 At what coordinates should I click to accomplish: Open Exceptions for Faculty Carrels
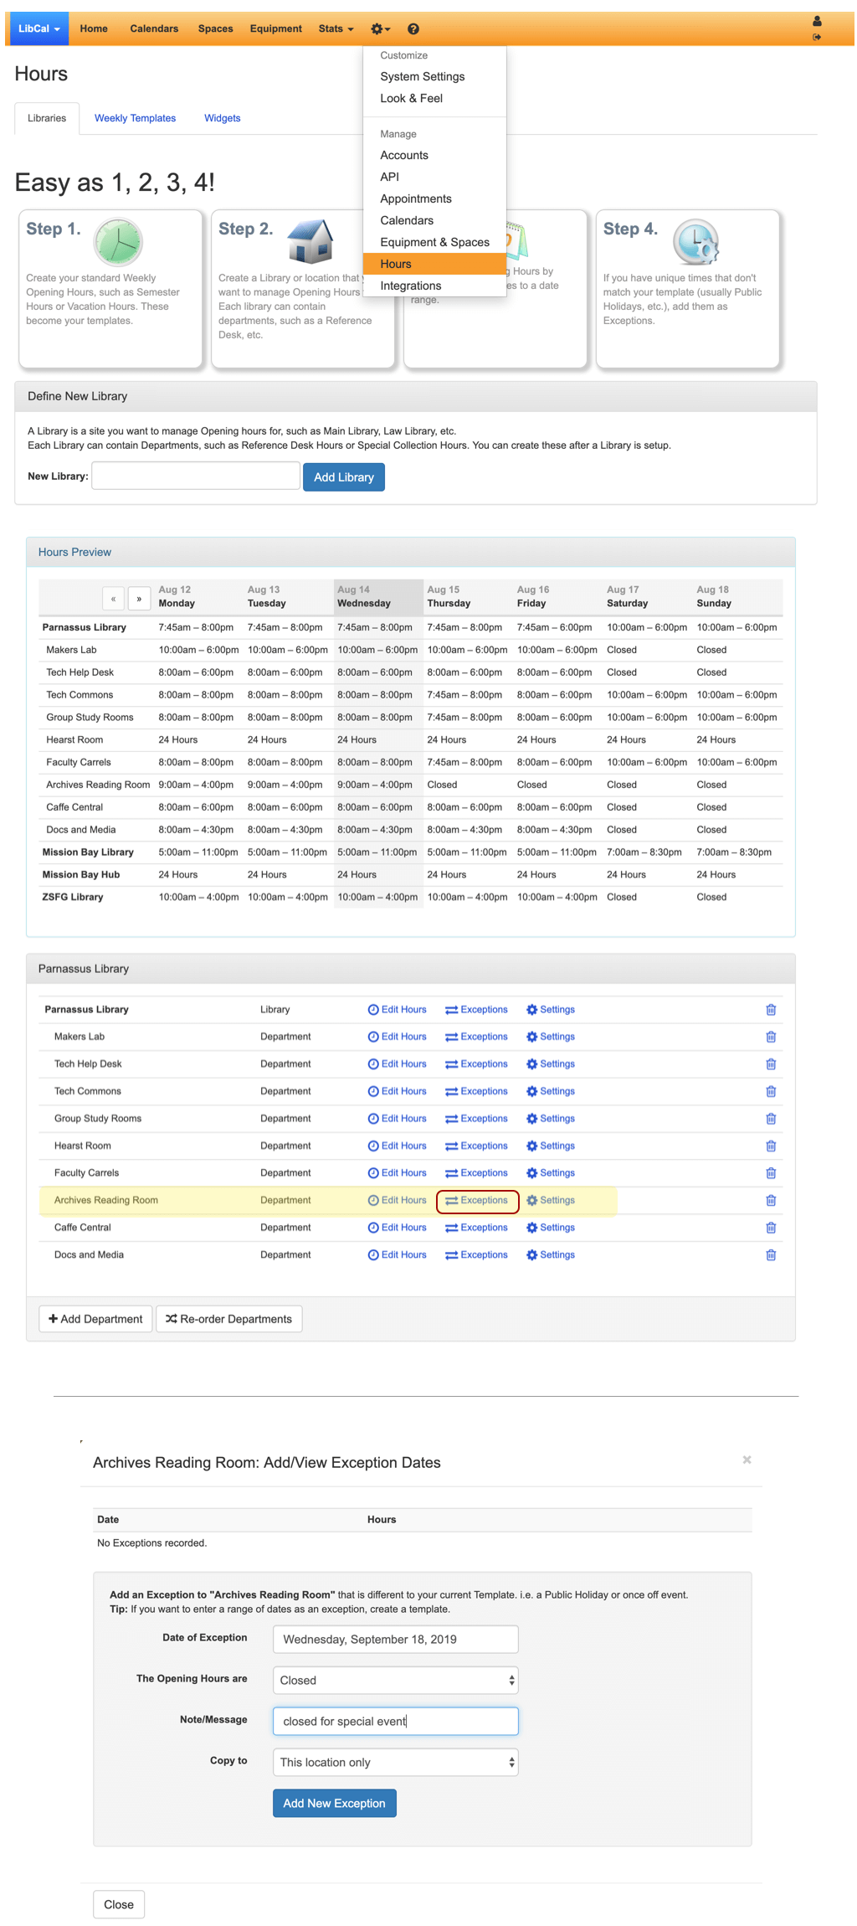tap(477, 1173)
